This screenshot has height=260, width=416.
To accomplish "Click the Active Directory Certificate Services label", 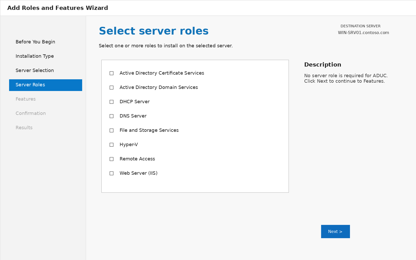I will point(162,73).
